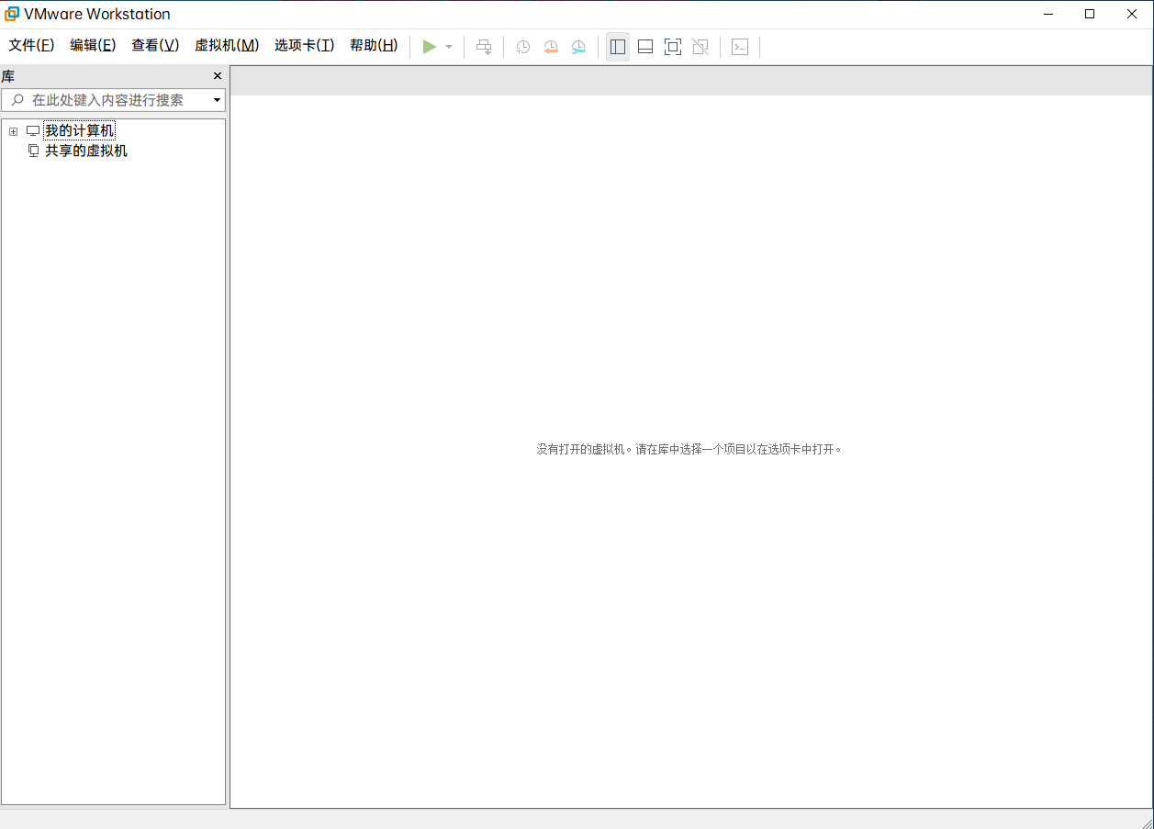Image resolution: width=1154 pixels, height=829 pixels.
Task: Open the 帮助(H) menu
Action: (374, 45)
